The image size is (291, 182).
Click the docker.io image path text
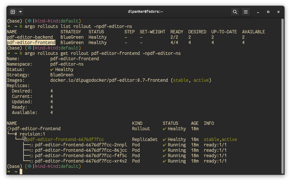point(109,80)
